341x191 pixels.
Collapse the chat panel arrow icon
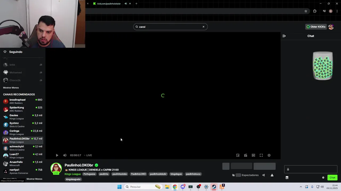(284, 36)
